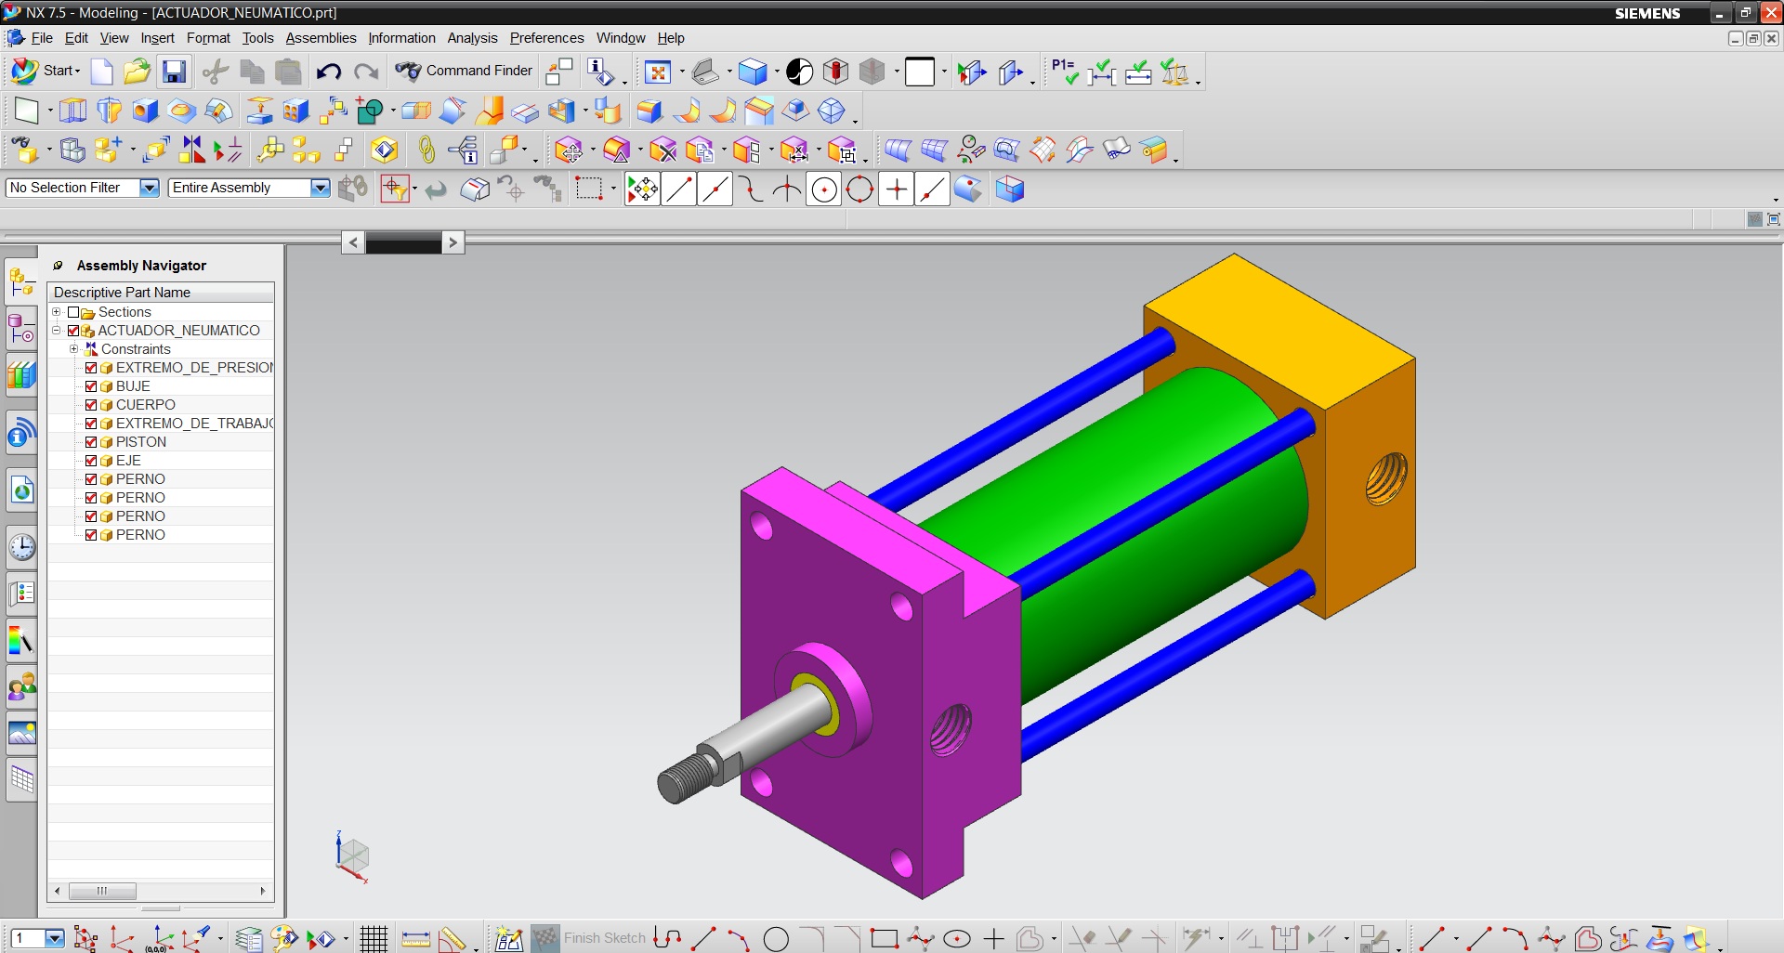
Task: Click the Cut scissors icon
Action: tap(216, 72)
